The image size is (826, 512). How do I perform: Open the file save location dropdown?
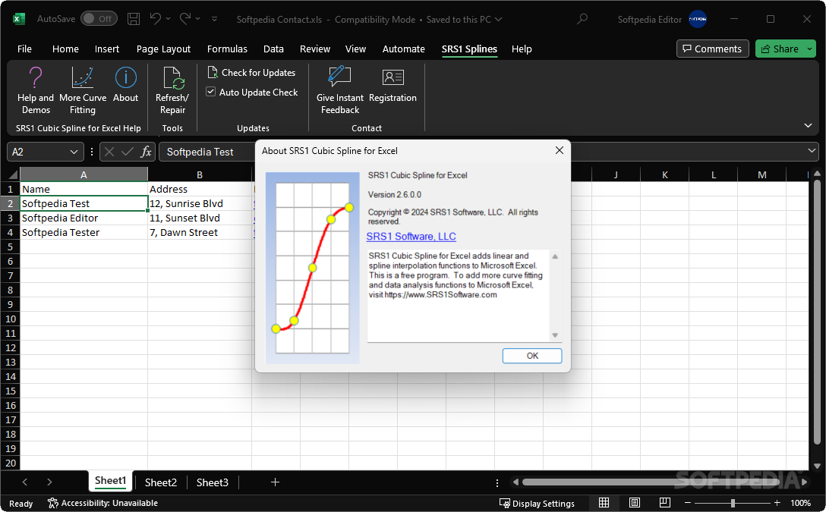pyautogui.click(x=498, y=20)
